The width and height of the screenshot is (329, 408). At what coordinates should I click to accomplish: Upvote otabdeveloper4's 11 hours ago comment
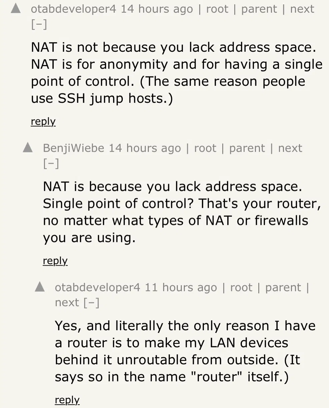[x=40, y=287]
